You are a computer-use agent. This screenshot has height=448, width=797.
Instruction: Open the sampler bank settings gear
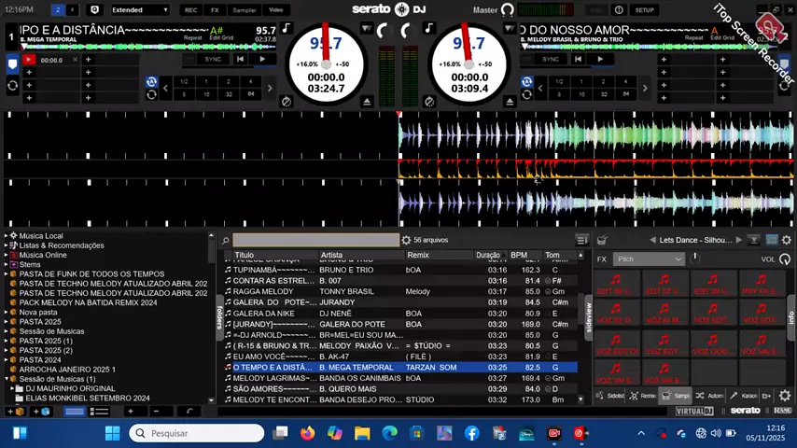coord(787,240)
